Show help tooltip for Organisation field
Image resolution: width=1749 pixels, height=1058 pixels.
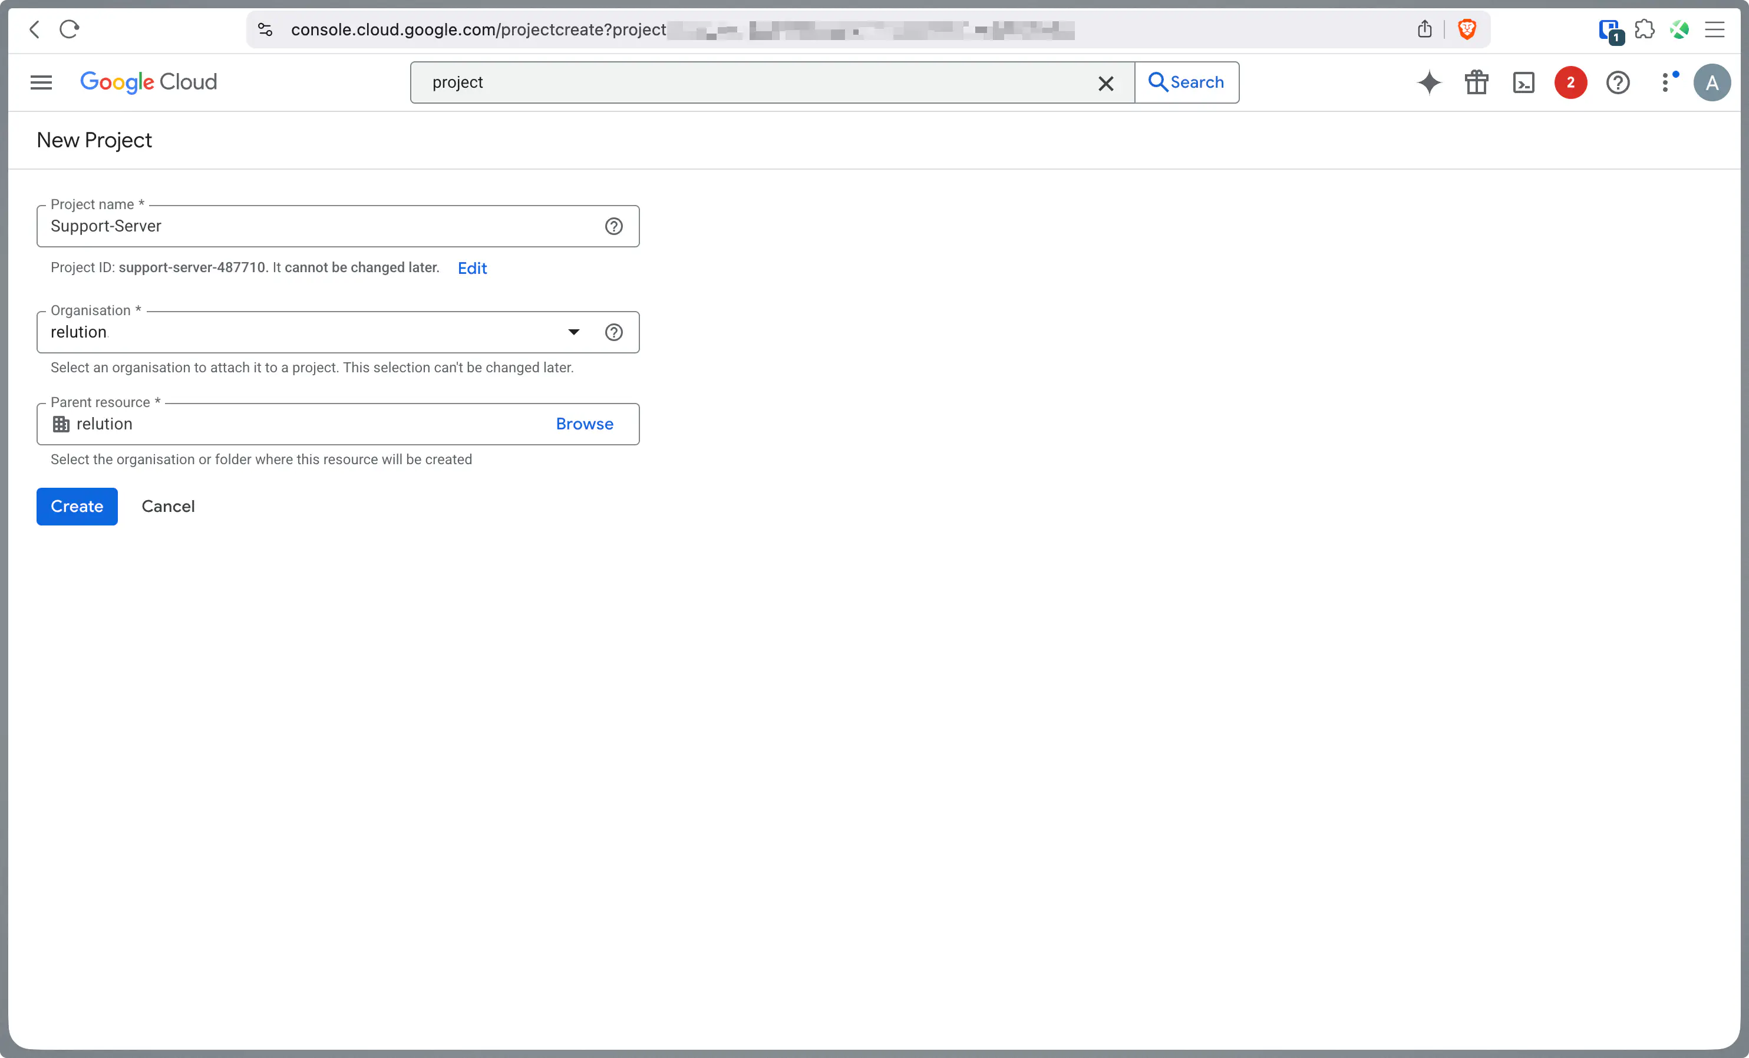(613, 332)
